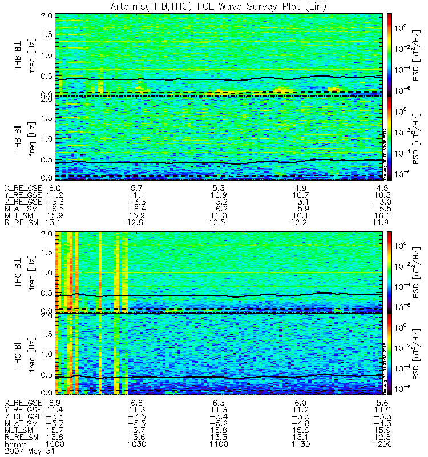The image size is (428, 457).
Task: Click the "hhmm" time row label
Action: click(x=17, y=444)
